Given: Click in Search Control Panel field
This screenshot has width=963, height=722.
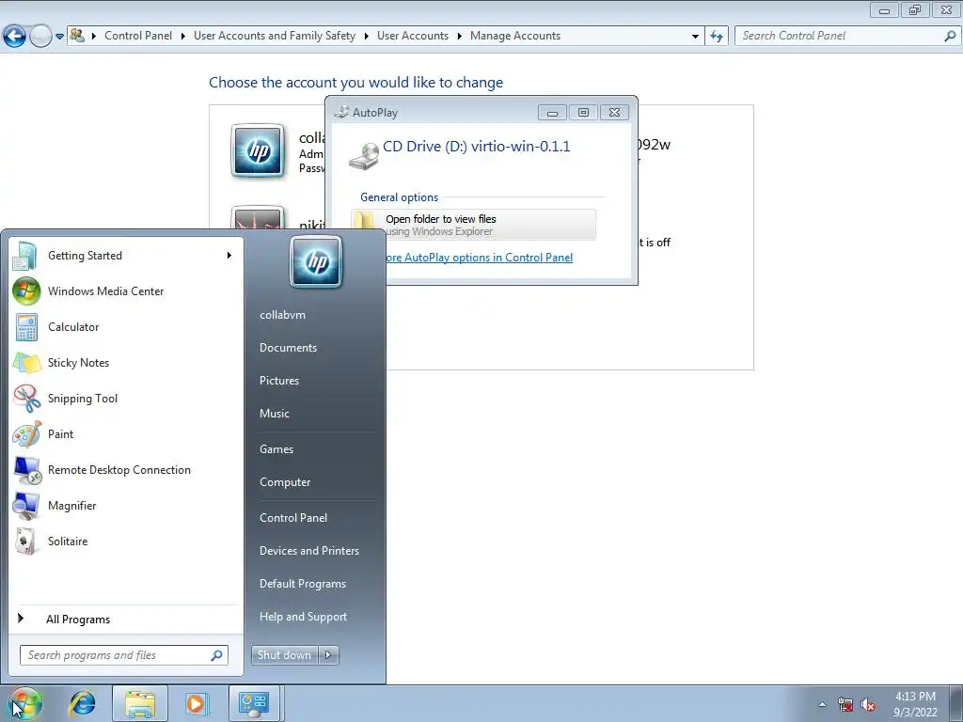Looking at the screenshot, I should point(847,36).
